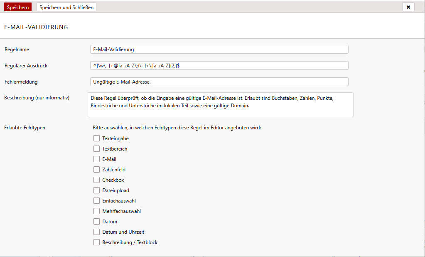Click the Texteingabe label text
This screenshot has width=425, height=257.
coord(115,138)
